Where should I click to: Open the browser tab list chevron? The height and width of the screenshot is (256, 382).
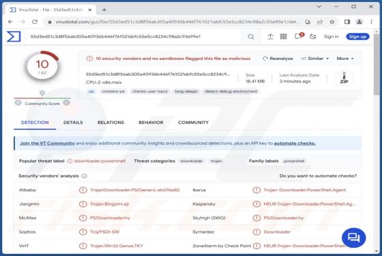[319, 7]
